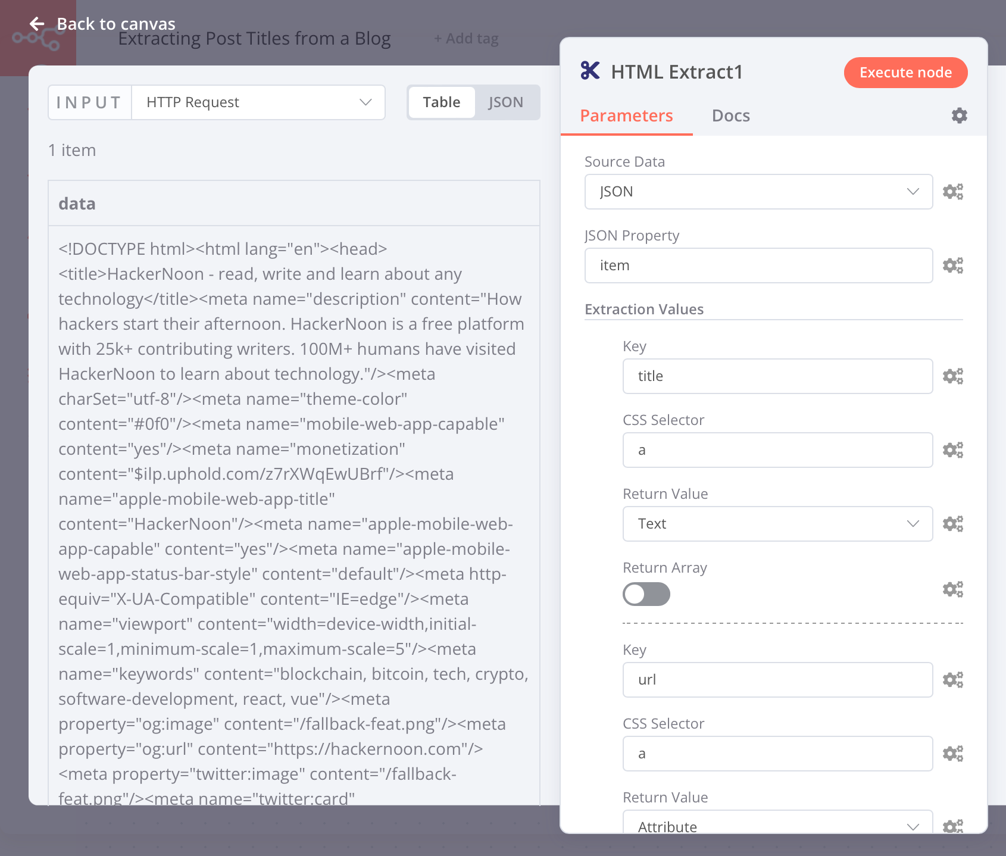Open node settings via the gear beside Docs
The width and height of the screenshot is (1006, 856).
tap(958, 115)
